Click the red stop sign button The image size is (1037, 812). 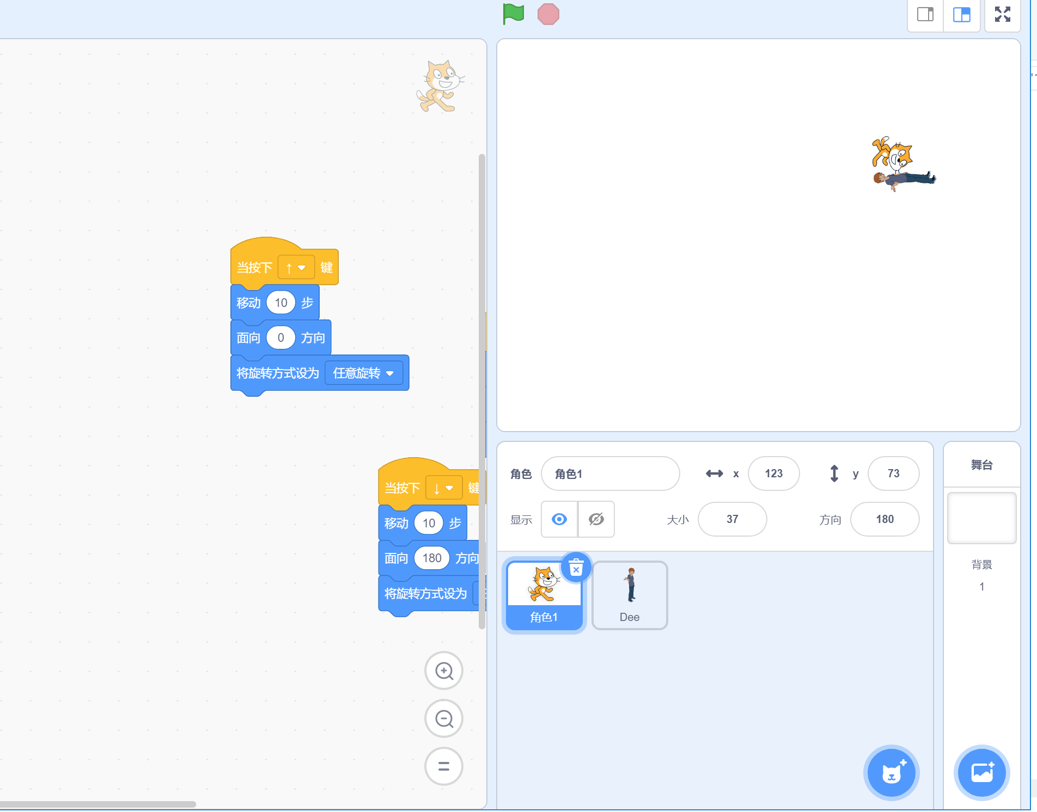548,14
